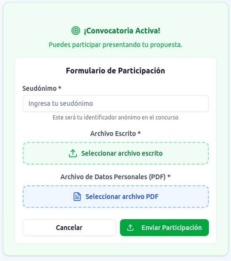The width and height of the screenshot is (231, 261).
Task: Open the green dashed written file dropzone
Action: 116,153
